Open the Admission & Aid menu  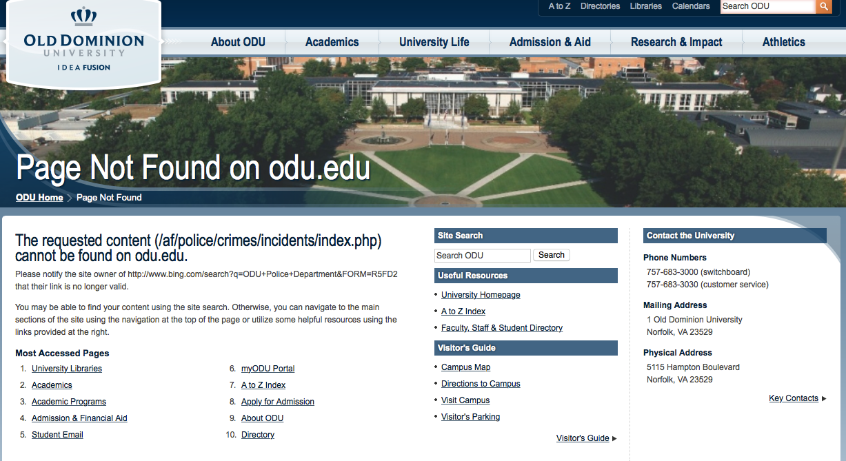[550, 42]
